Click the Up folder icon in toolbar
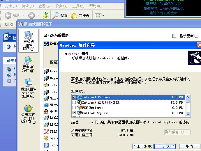 pyautogui.click(x=45, y=15)
